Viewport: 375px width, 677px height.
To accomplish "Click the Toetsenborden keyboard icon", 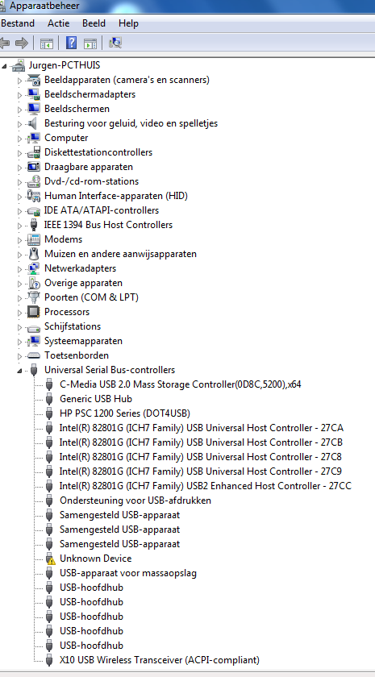I will pos(33,355).
